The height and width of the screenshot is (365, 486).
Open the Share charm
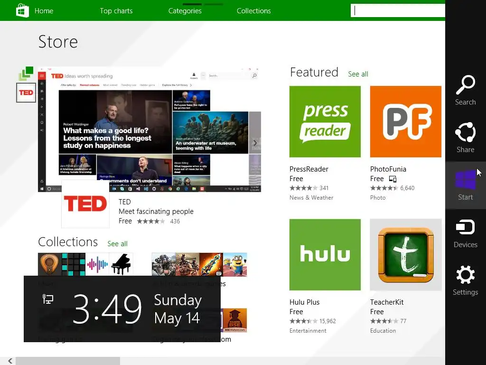(x=465, y=138)
